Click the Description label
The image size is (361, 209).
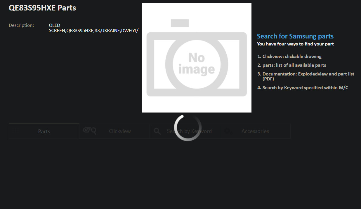(x=21, y=25)
